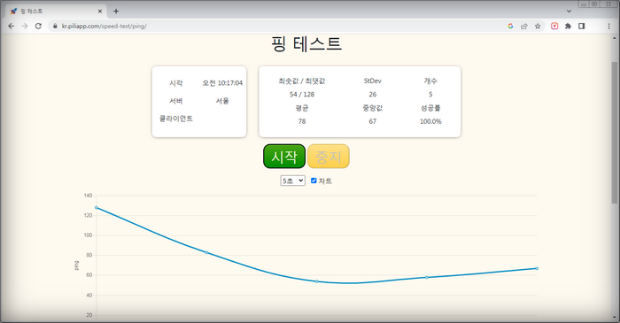
Task: Stop the ping test with 중지 button
Action: pos(329,157)
